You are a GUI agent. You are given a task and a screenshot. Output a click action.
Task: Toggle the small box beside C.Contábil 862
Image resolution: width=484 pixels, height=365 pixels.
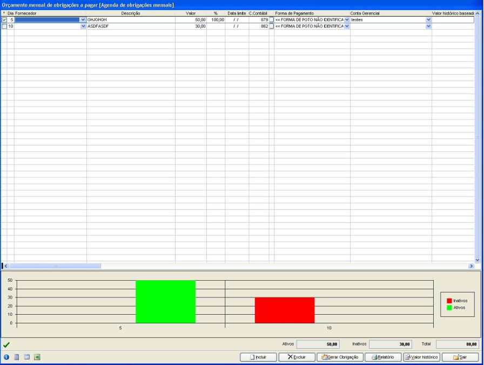tap(272, 26)
